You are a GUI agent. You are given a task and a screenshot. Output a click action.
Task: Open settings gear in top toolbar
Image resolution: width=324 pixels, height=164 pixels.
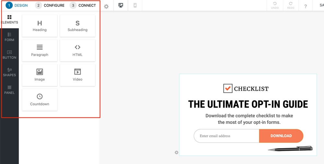(x=106, y=6)
